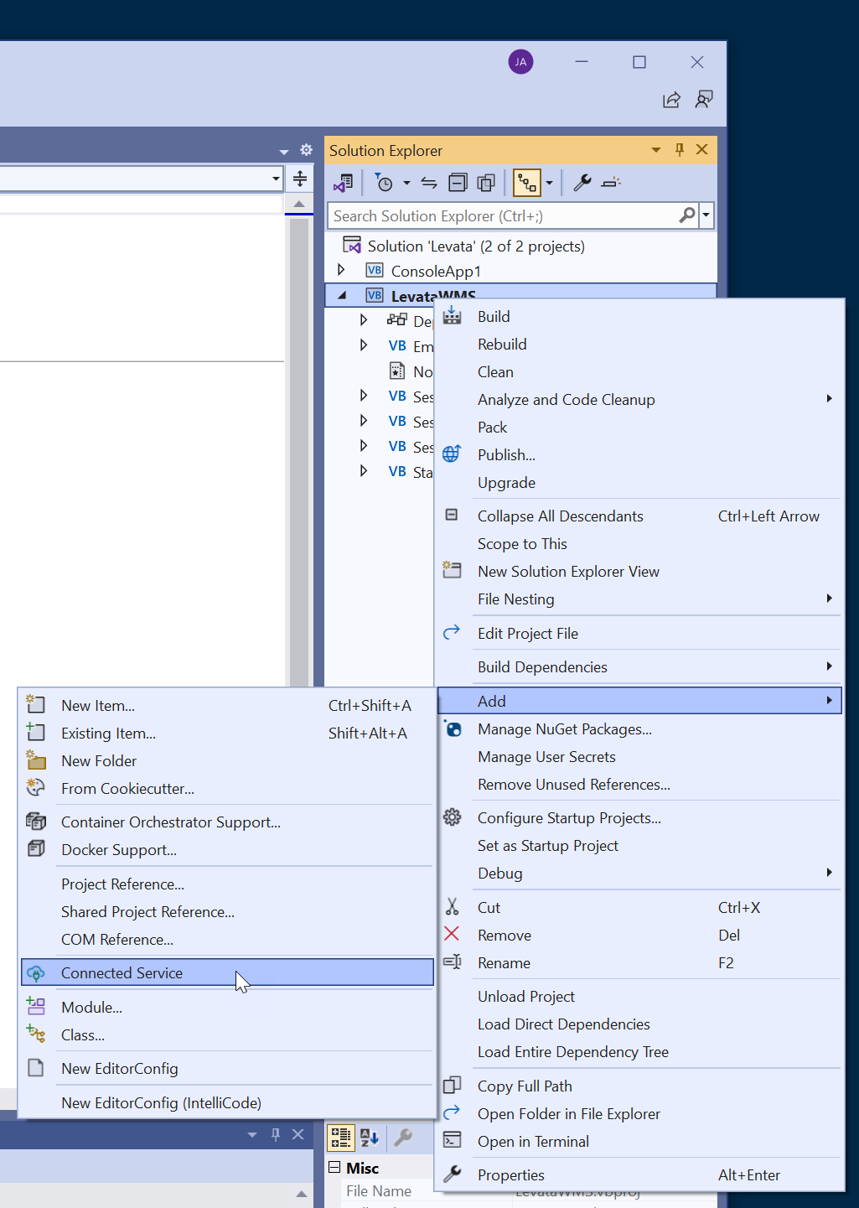
Task: Select From Cookiecutter...
Action: coord(227,788)
